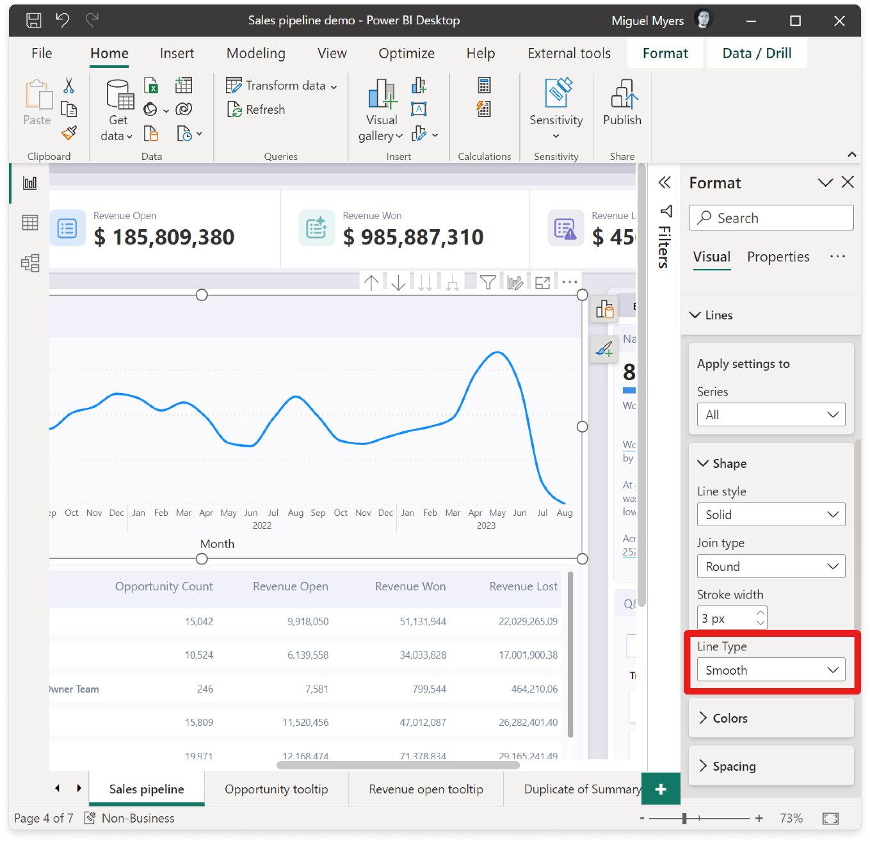Click the zoom slider handle
The image size is (870, 843).
[684, 818]
